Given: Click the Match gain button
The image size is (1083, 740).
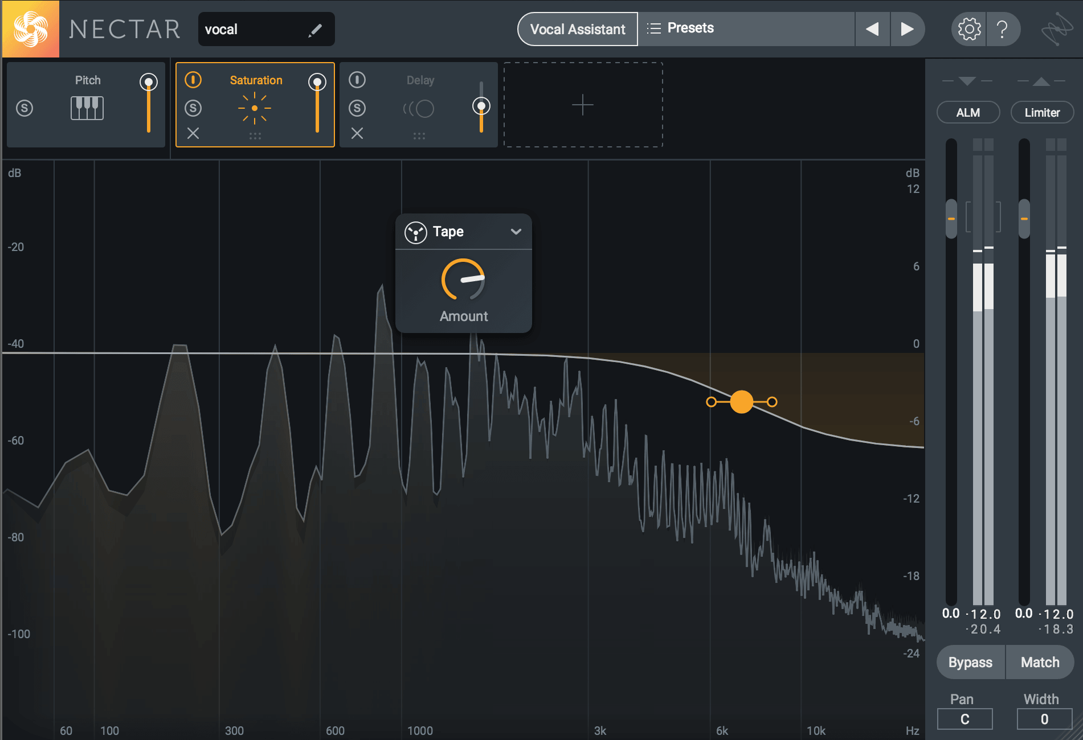Looking at the screenshot, I should click(1040, 662).
